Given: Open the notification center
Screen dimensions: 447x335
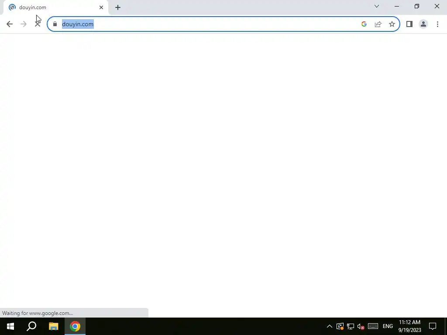Looking at the screenshot, I should click(433, 326).
